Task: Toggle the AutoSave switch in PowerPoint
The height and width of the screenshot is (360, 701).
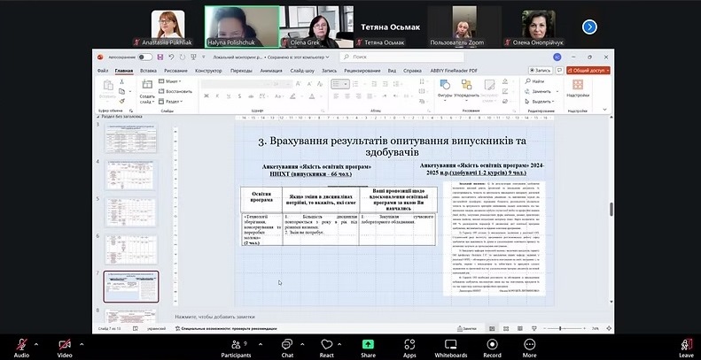Action: pos(144,58)
